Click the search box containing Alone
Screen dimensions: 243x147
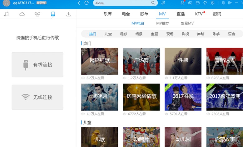[125, 3]
